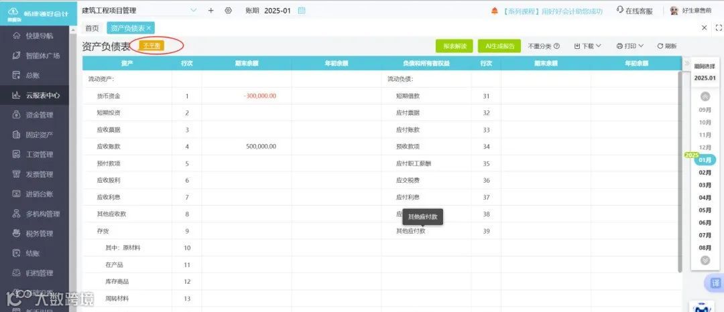The height and width of the screenshot is (312, 724).
Task: Select 01月 highlighted period
Action: pyautogui.click(x=705, y=160)
